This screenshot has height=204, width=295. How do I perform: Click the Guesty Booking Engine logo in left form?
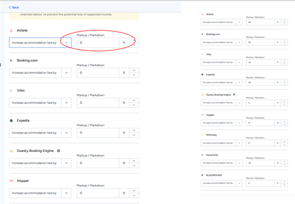coord(11,151)
